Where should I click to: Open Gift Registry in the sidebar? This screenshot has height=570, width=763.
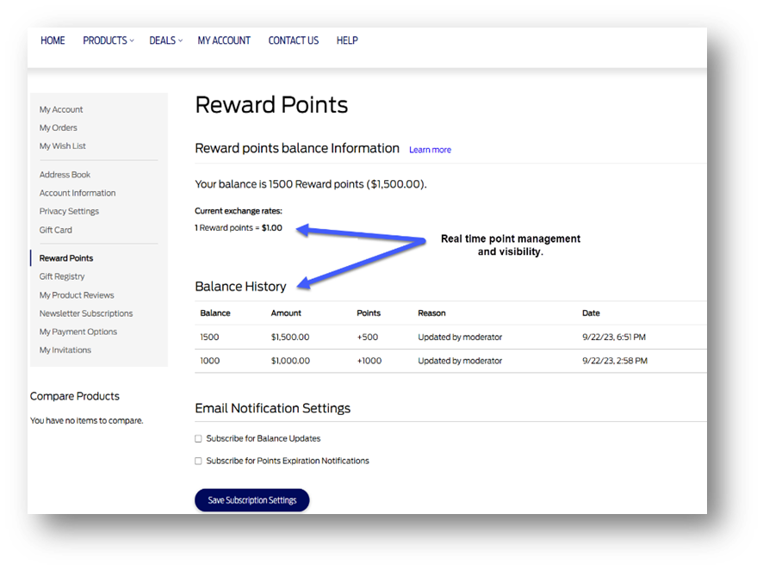click(x=62, y=276)
